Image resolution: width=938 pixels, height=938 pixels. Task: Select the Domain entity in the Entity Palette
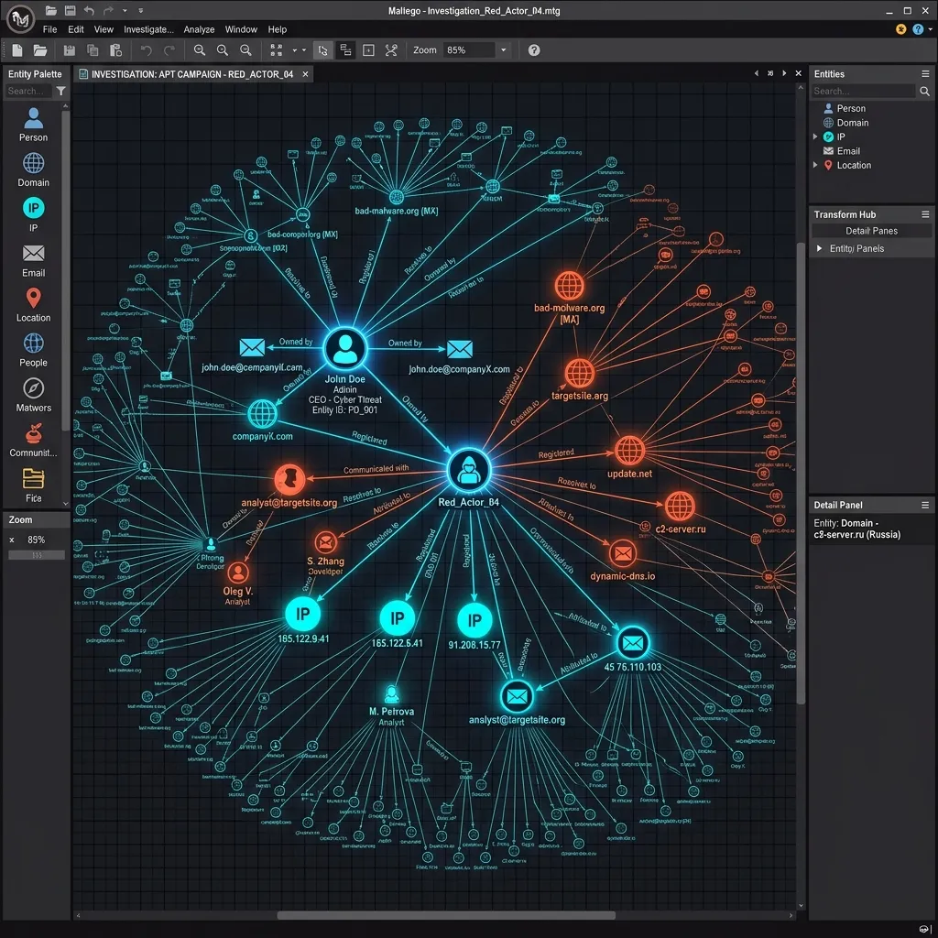click(x=34, y=169)
